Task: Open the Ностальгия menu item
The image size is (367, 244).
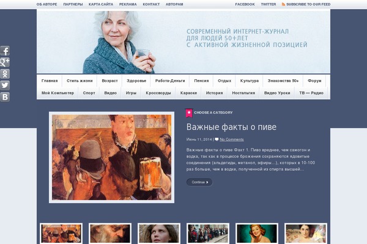Action: [x=243, y=93]
